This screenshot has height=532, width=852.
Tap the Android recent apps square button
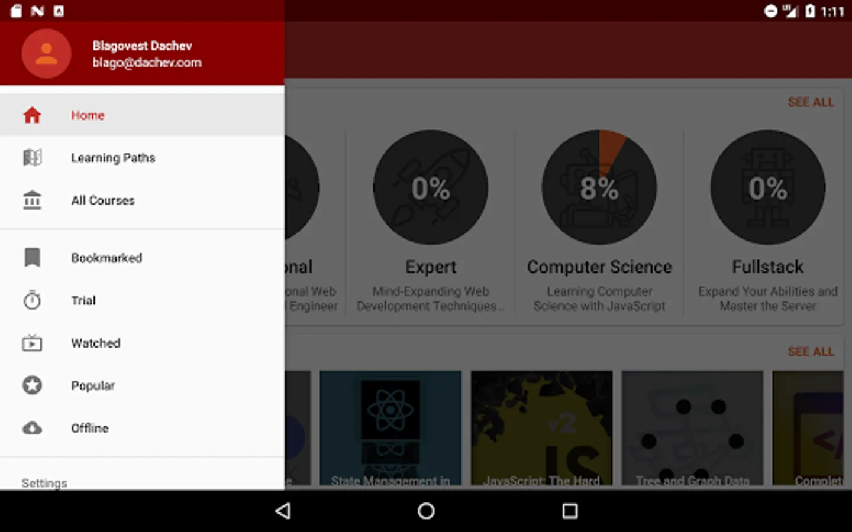570,511
